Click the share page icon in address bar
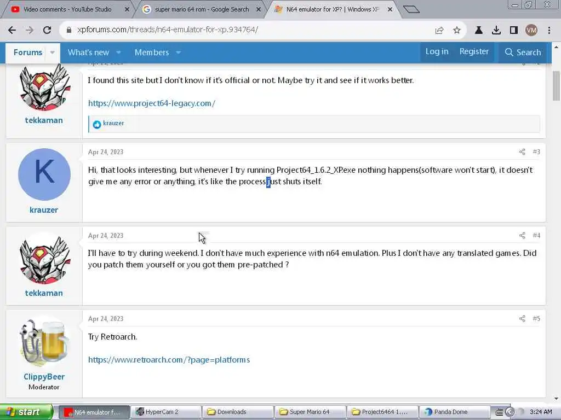 [x=439, y=31]
